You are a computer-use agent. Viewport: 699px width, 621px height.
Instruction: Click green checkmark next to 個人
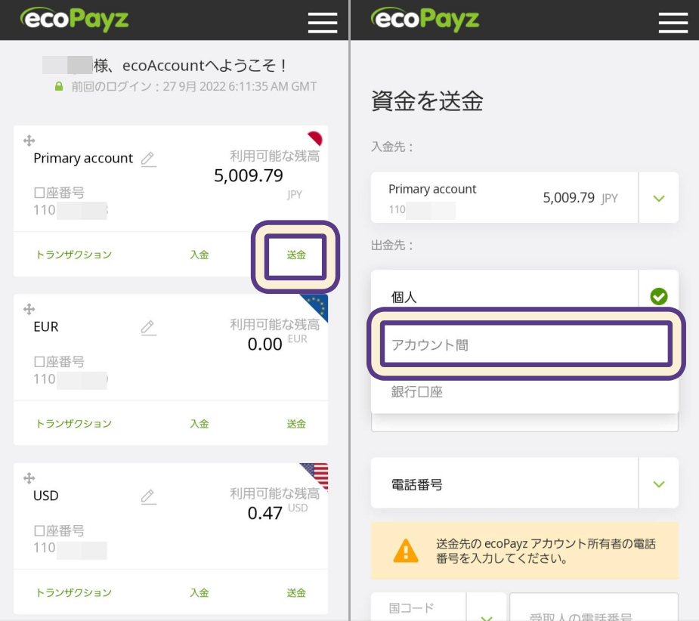(658, 296)
